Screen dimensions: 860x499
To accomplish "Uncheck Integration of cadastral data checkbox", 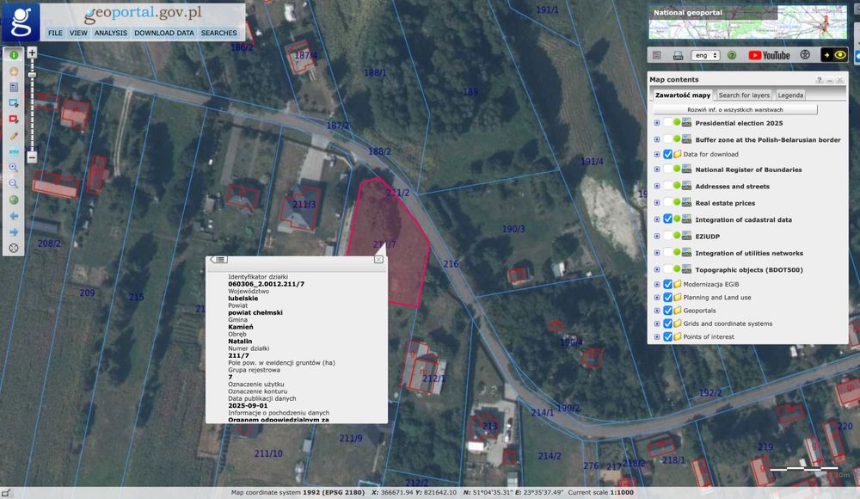I will tap(667, 219).
